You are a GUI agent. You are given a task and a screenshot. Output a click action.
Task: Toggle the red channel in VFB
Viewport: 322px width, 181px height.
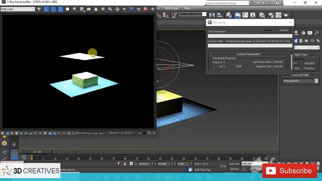(x=46, y=9)
